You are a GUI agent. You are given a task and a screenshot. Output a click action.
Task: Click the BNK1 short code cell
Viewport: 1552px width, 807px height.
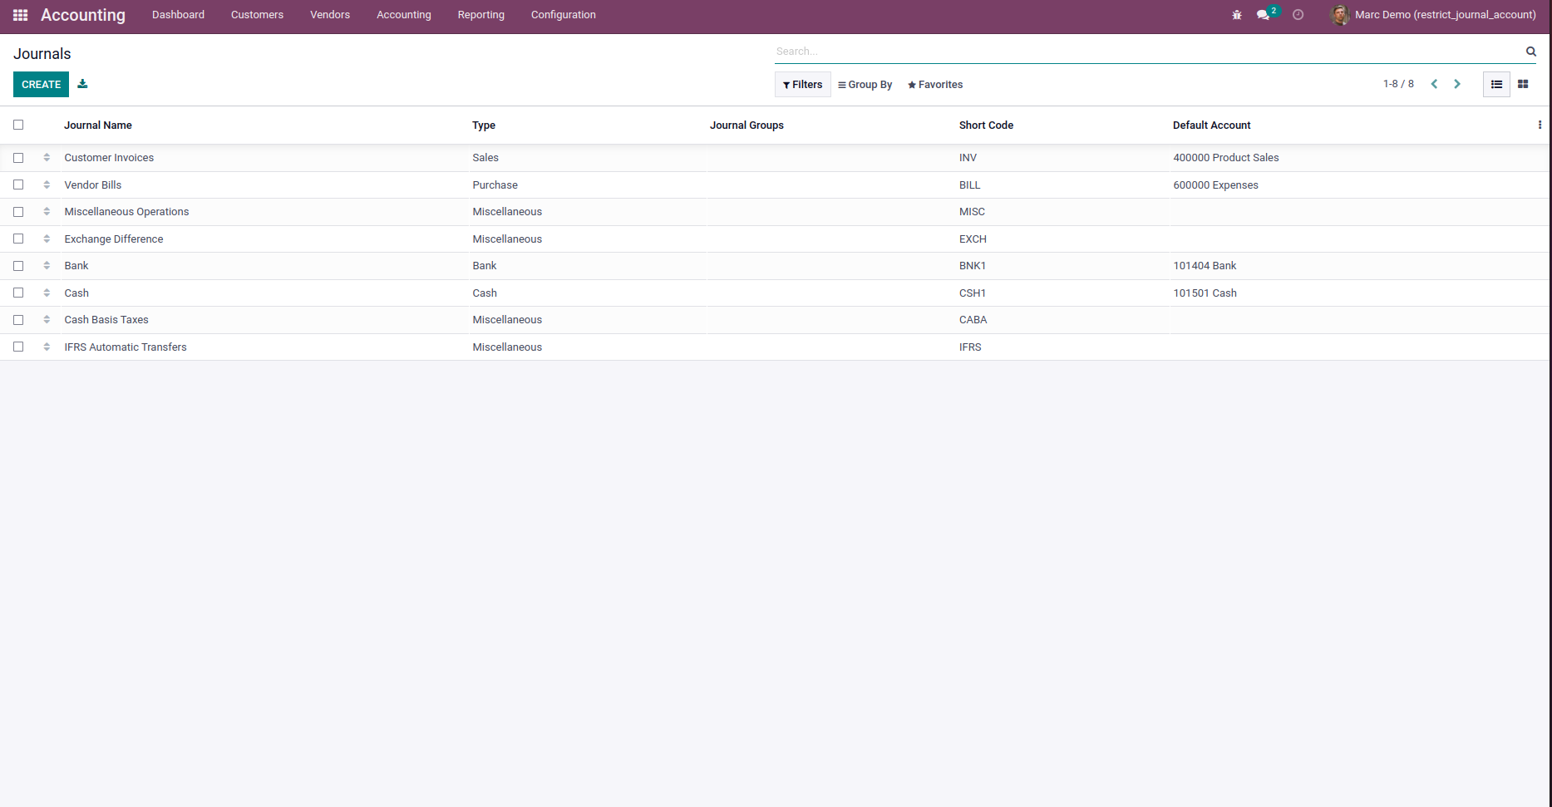tap(973, 266)
